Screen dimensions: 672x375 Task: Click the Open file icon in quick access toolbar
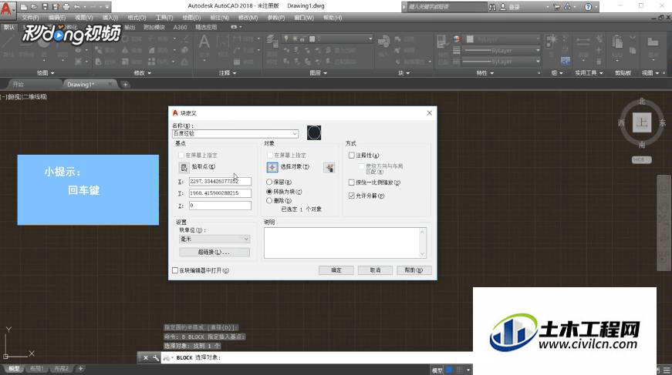tap(34, 7)
